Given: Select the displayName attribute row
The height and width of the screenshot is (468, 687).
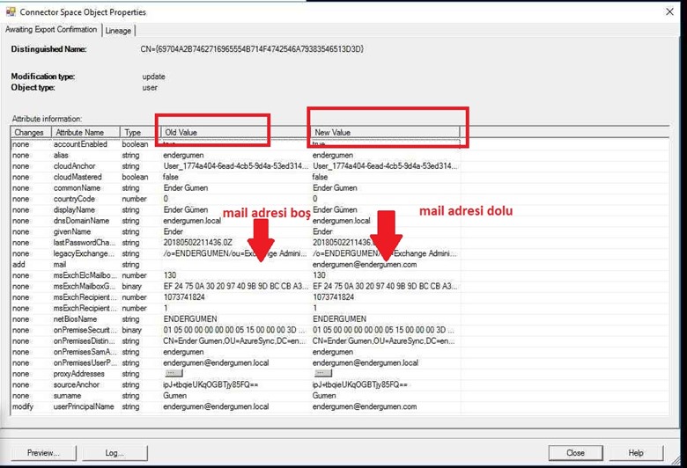Looking at the screenshot, I should coord(74,209).
